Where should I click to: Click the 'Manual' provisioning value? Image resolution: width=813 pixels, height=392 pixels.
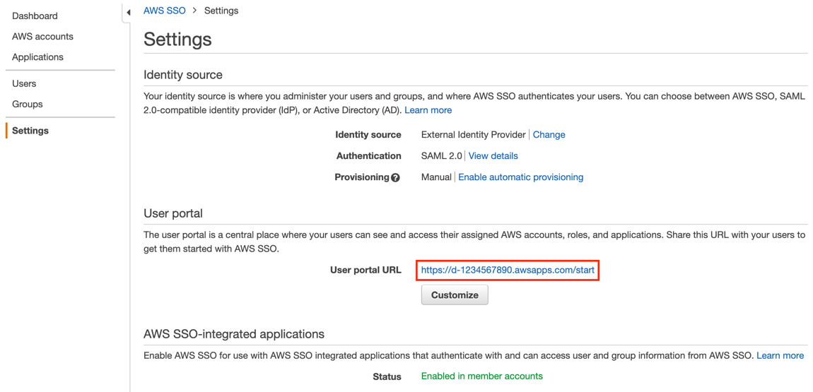pyautogui.click(x=436, y=177)
